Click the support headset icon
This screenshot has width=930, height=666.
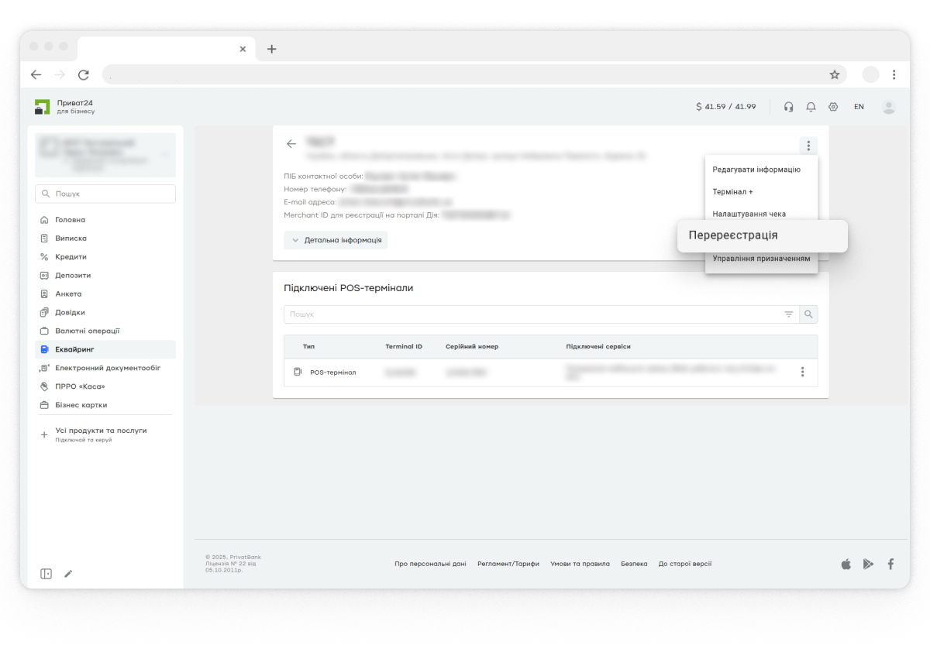(788, 107)
